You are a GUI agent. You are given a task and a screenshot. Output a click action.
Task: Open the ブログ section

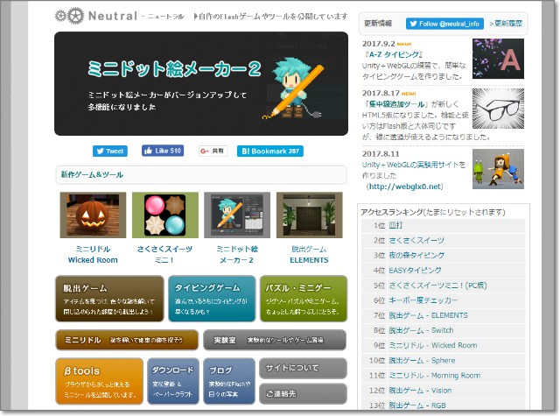(227, 378)
